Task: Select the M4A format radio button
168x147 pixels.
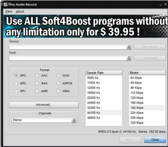Action: coord(37,83)
